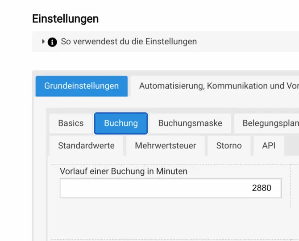The height and width of the screenshot is (241, 299).
Task: Click the 'Vorlauf einer Buchung in Minuten' label
Action: coord(124,171)
